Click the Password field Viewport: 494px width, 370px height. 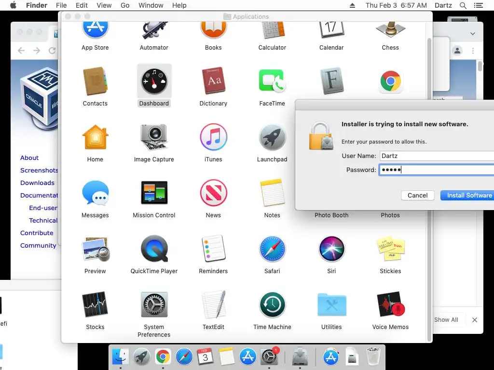[x=437, y=170]
